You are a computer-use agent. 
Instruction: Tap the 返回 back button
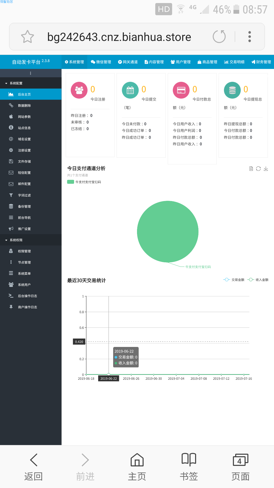click(33, 467)
